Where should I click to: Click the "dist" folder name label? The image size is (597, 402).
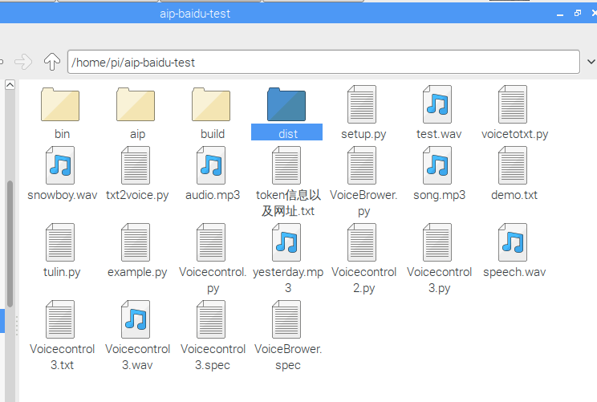pos(288,134)
